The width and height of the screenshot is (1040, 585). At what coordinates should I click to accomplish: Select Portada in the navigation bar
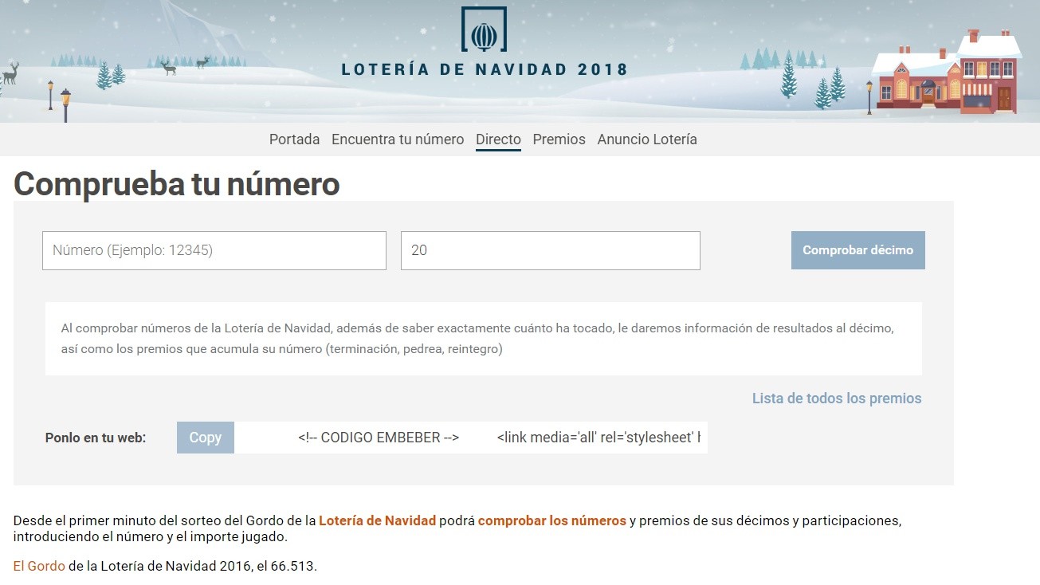point(294,139)
